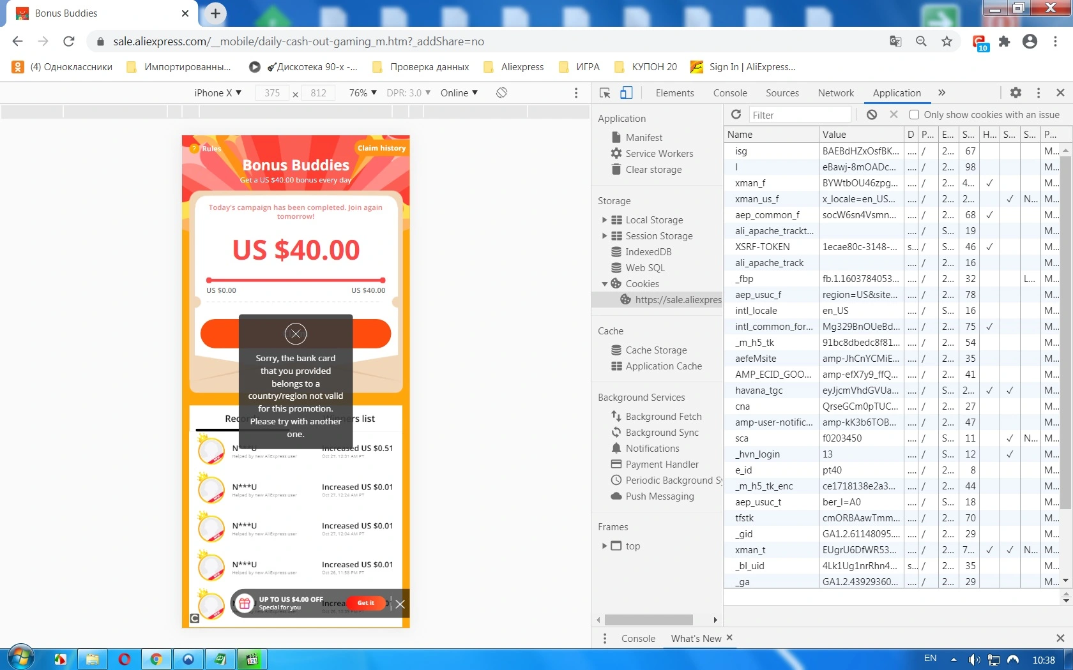Expand the Local Storage tree node
This screenshot has height=670, width=1073.
pos(604,220)
